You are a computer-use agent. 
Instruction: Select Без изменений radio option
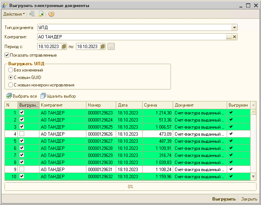coord(10,70)
